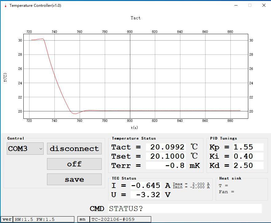271x223 pixels.
Task: Edit the Kp tuning value
Action: click(x=248, y=147)
